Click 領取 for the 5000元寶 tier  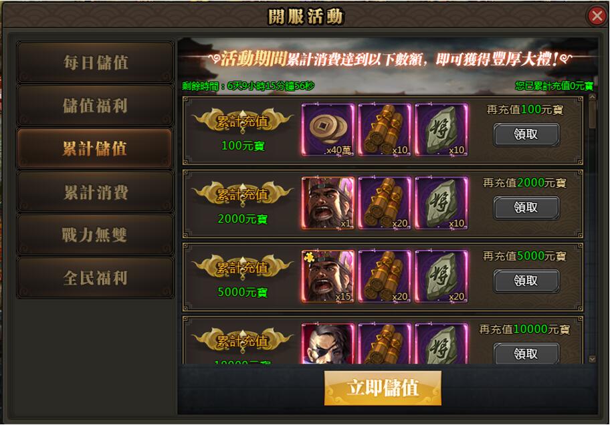point(526,281)
